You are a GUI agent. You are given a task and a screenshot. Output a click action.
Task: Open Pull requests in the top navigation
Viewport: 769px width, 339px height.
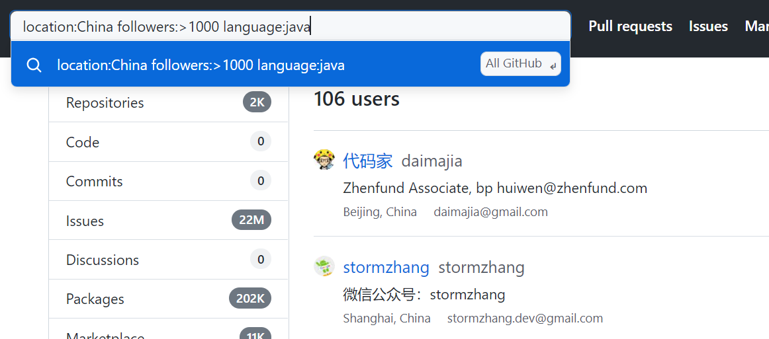pyautogui.click(x=630, y=26)
